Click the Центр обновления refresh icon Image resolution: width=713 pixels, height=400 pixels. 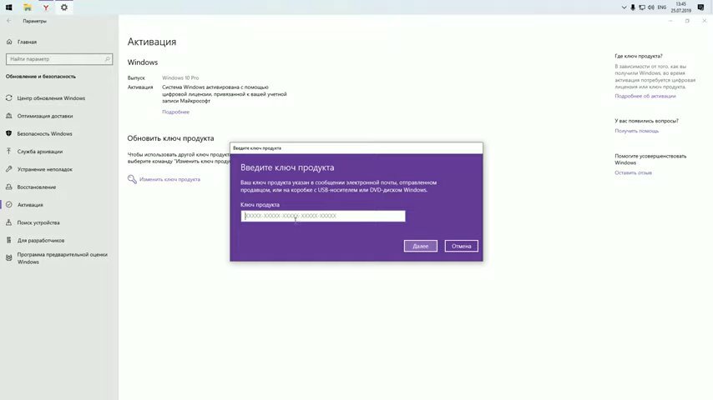(x=8, y=97)
